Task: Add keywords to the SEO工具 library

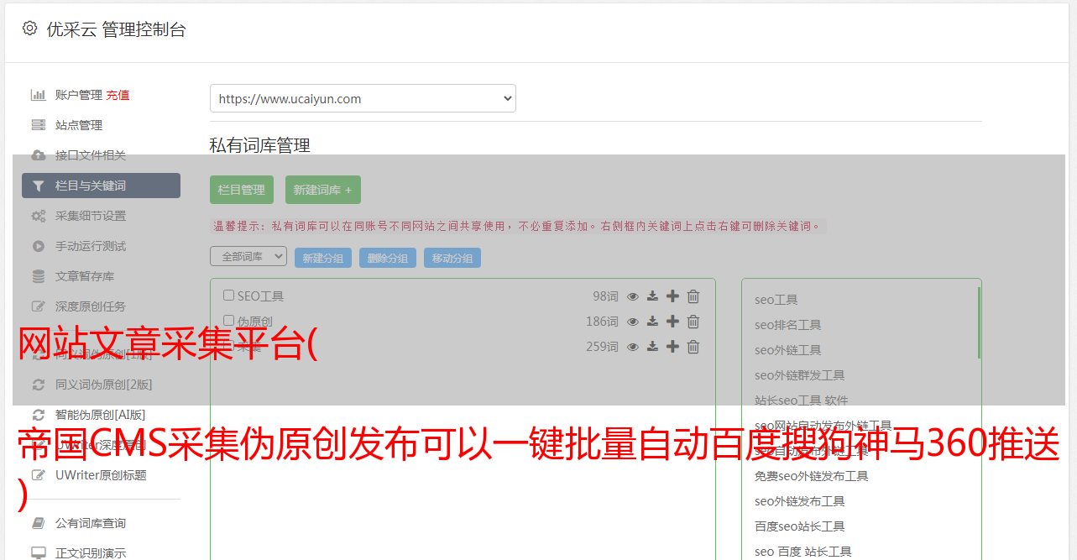Action: click(672, 296)
